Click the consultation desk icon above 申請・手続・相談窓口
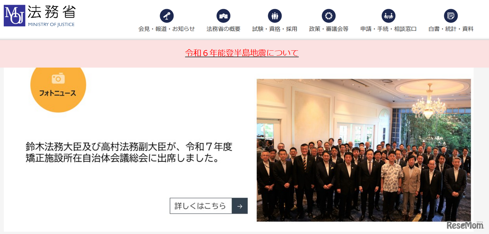 [389, 16]
